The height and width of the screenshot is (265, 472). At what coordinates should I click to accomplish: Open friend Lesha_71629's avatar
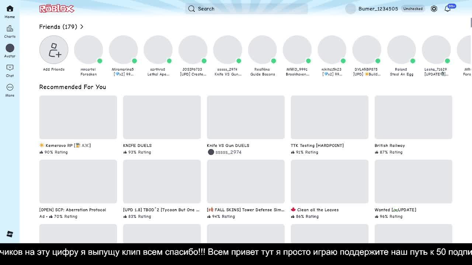436,50
